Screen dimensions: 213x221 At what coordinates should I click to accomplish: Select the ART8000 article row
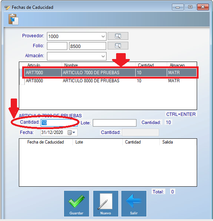click(110, 81)
